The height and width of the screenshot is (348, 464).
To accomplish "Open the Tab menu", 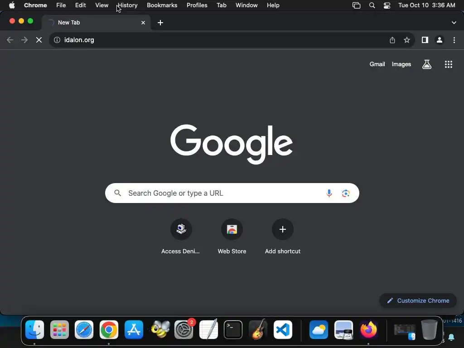I will pos(221,5).
